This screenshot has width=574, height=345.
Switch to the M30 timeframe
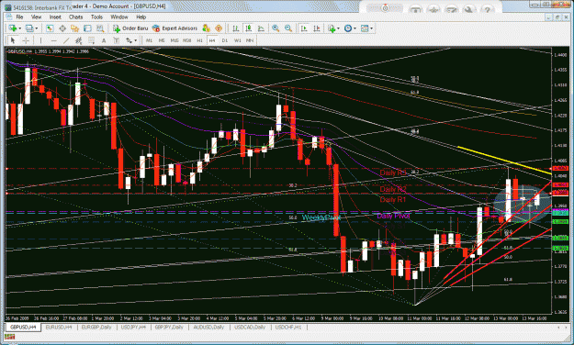(187, 40)
